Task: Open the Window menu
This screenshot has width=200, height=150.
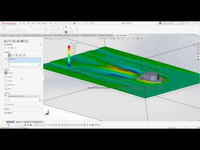Action: (45, 23)
